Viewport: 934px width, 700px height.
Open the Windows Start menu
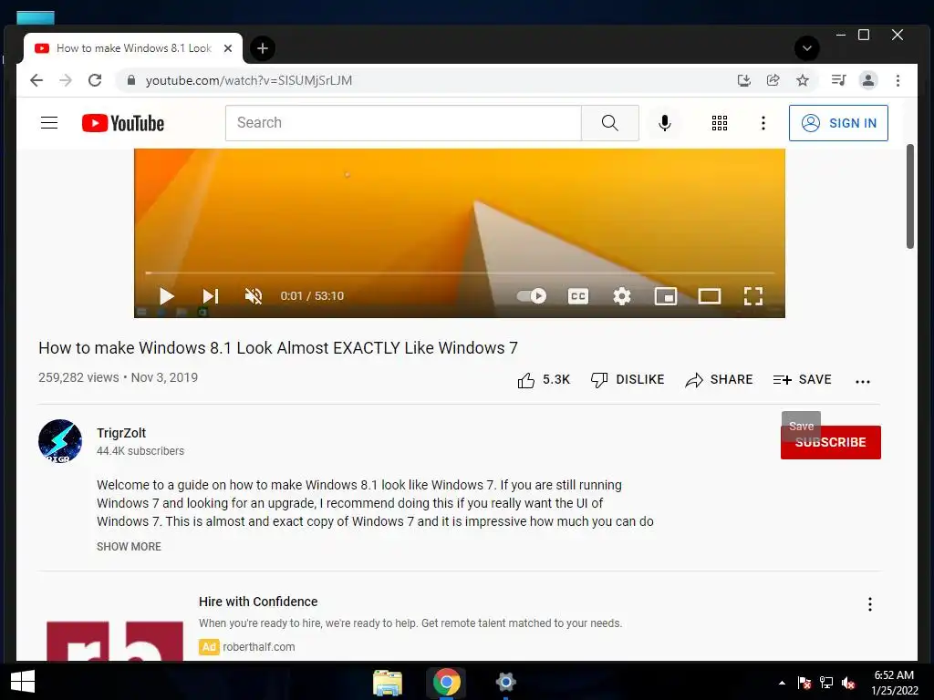23,682
